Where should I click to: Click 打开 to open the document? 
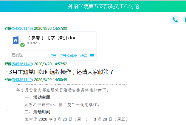pyautogui.click(x=53, y=56)
